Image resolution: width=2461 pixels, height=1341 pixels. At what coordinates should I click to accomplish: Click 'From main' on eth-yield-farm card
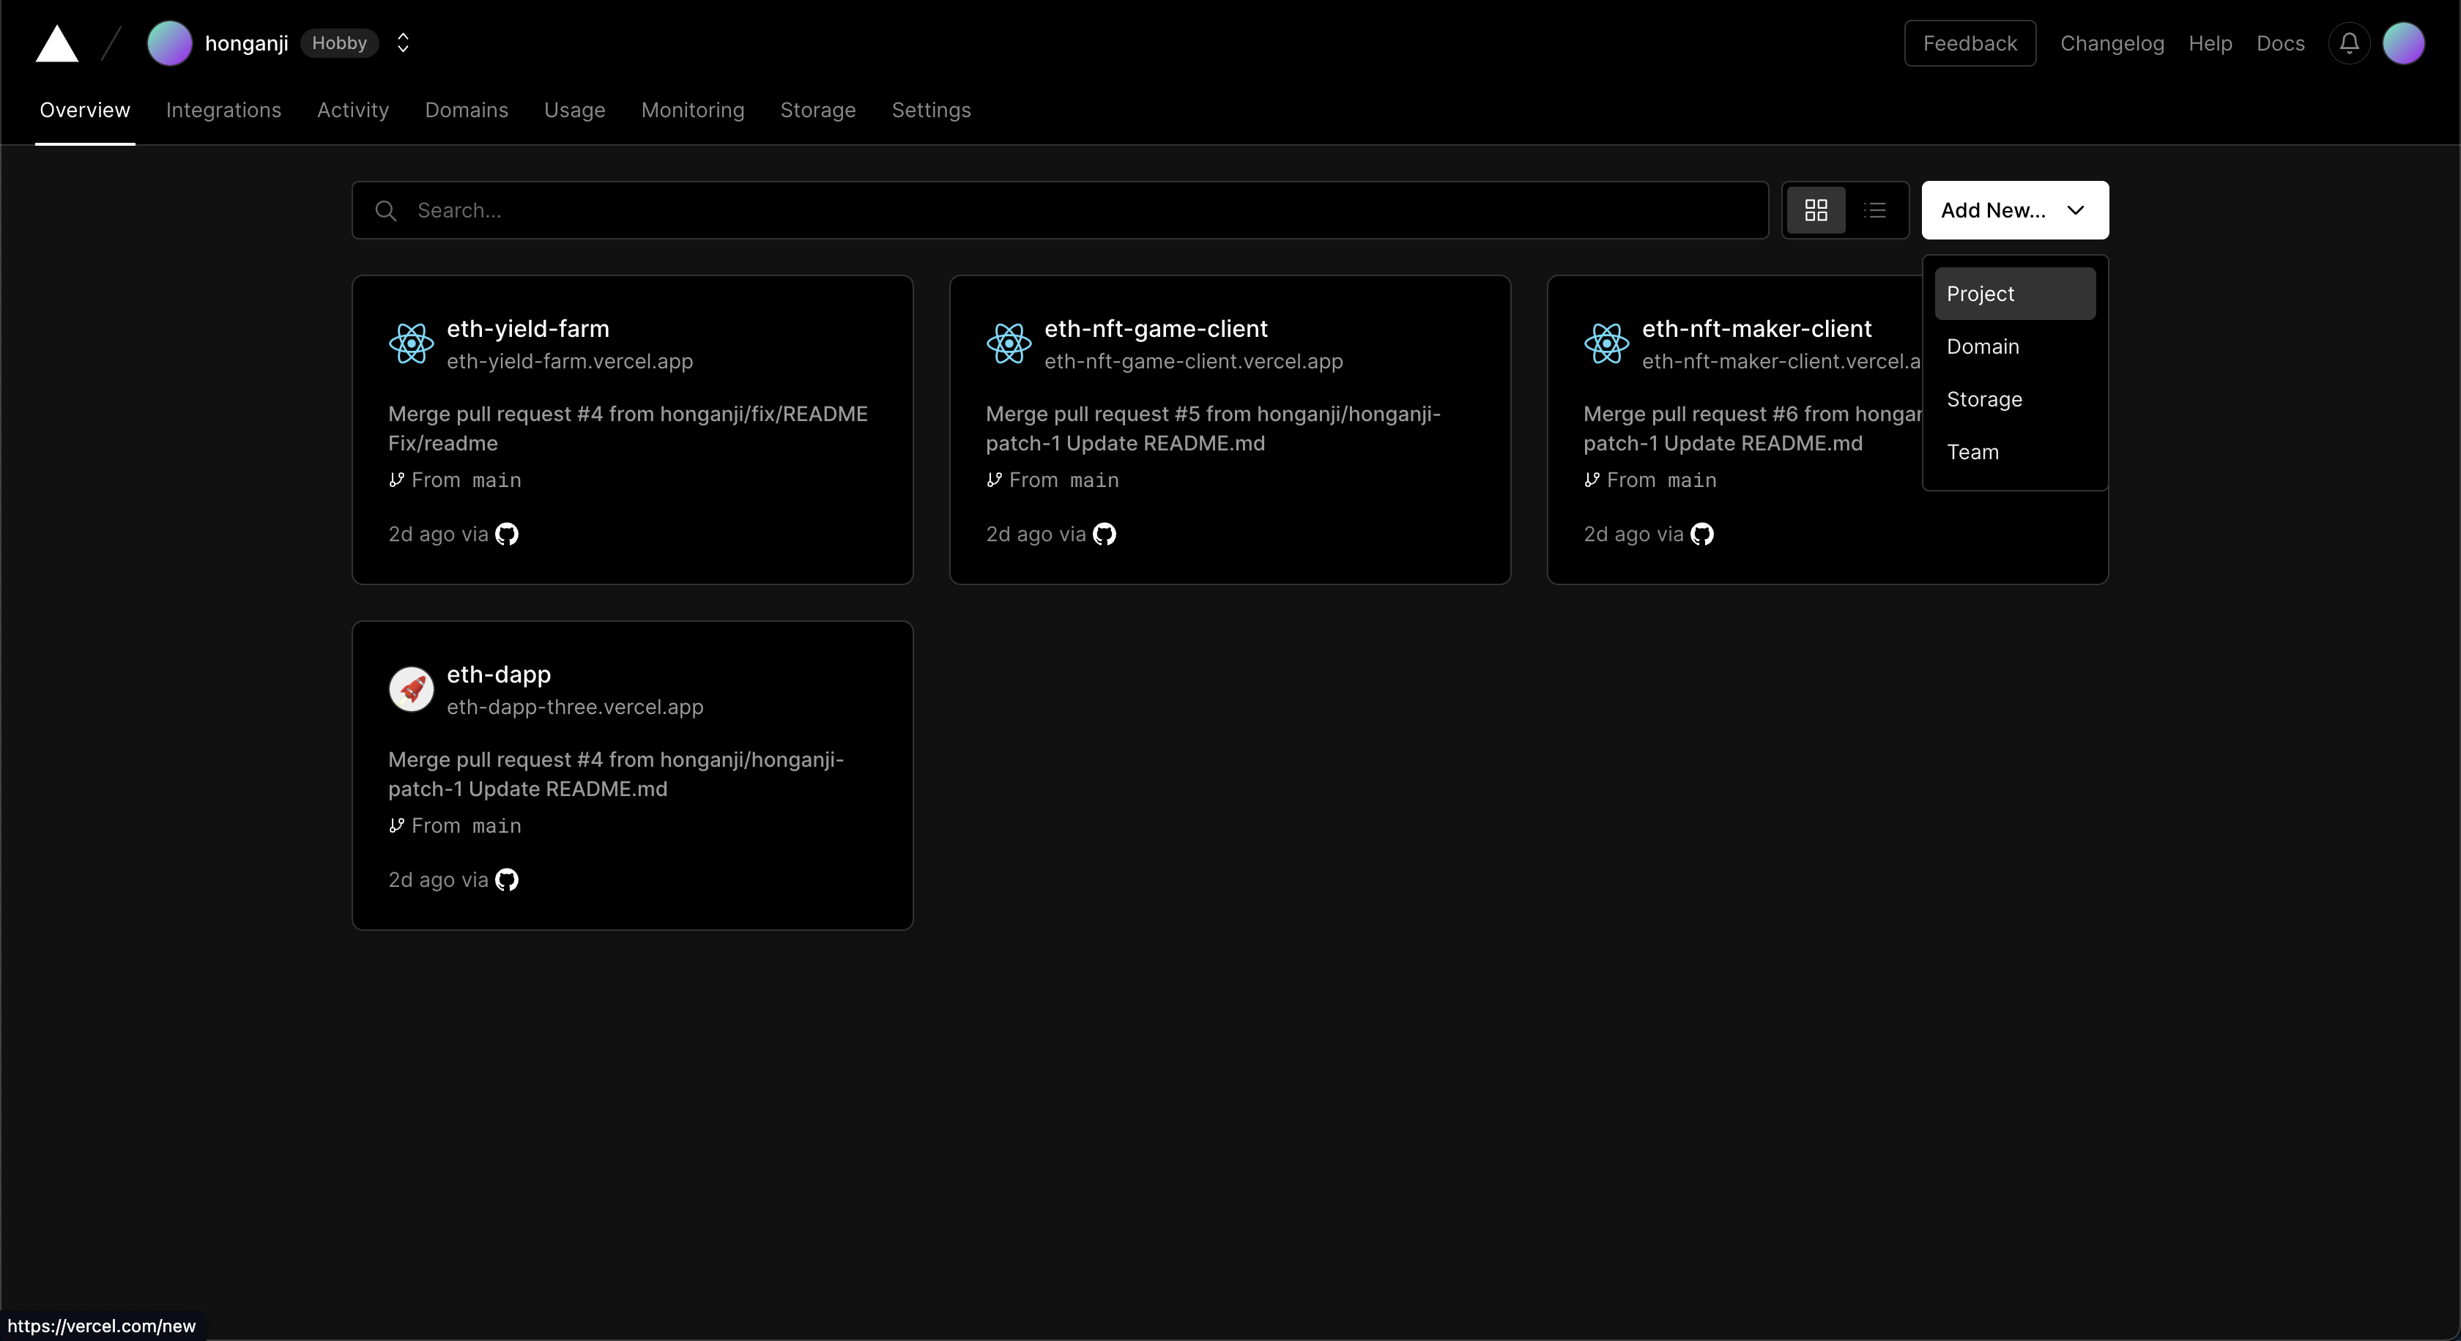click(x=467, y=480)
